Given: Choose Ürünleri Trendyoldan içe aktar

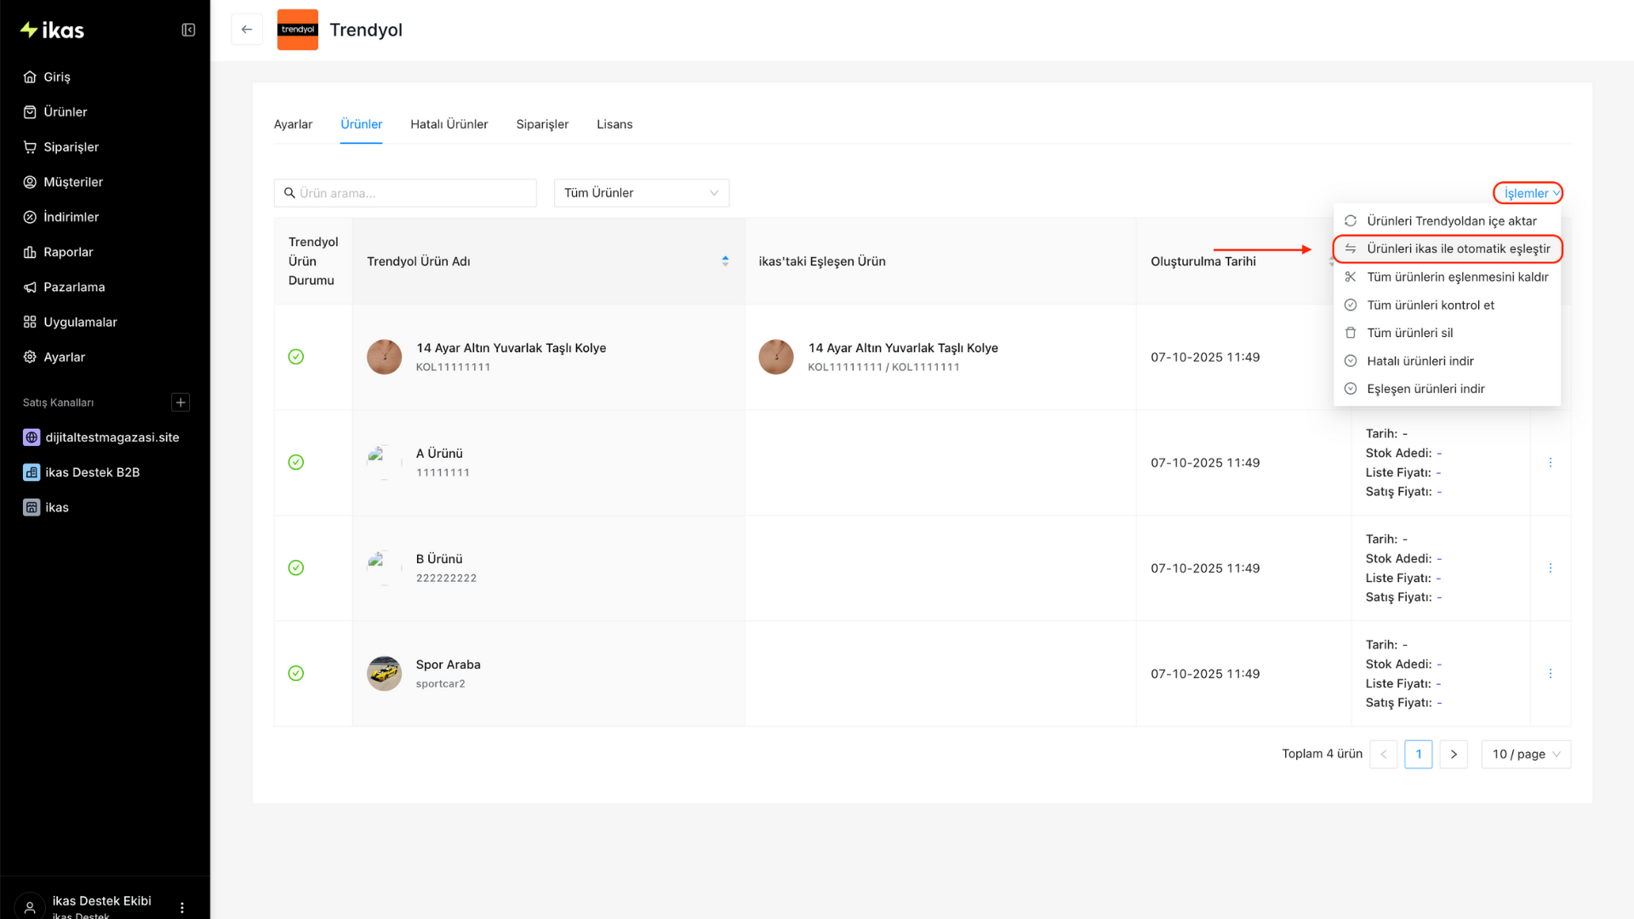Looking at the screenshot, I should tap(1447, 221).
